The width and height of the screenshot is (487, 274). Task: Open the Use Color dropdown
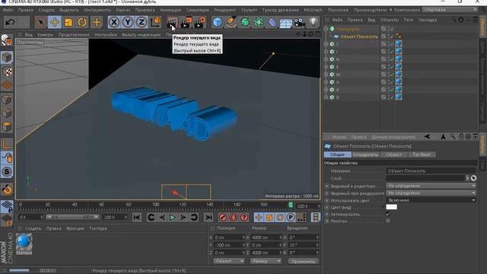pyautogui.click(x=431, y=200)
